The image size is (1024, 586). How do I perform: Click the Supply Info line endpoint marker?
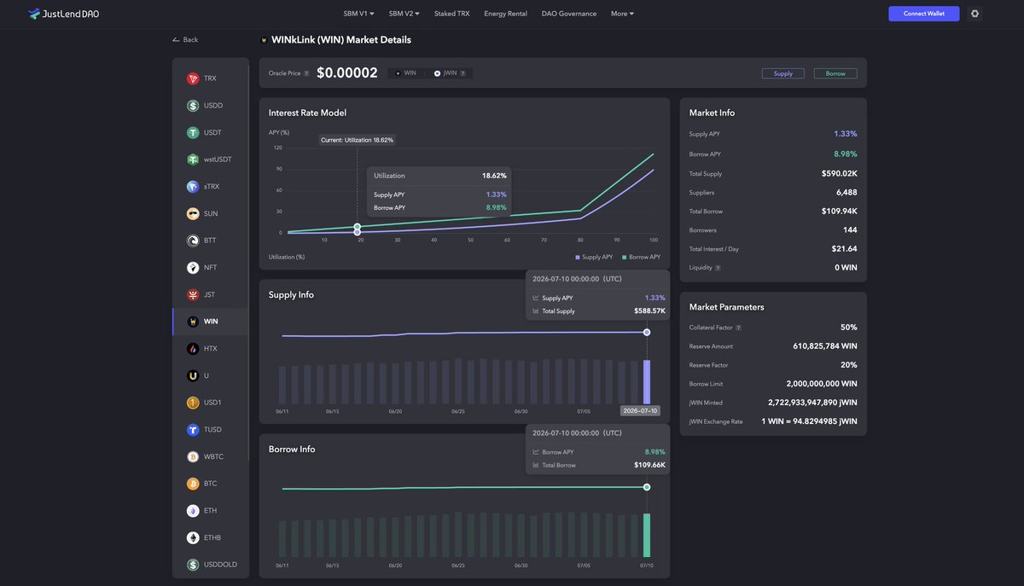[x=647, y=332]
